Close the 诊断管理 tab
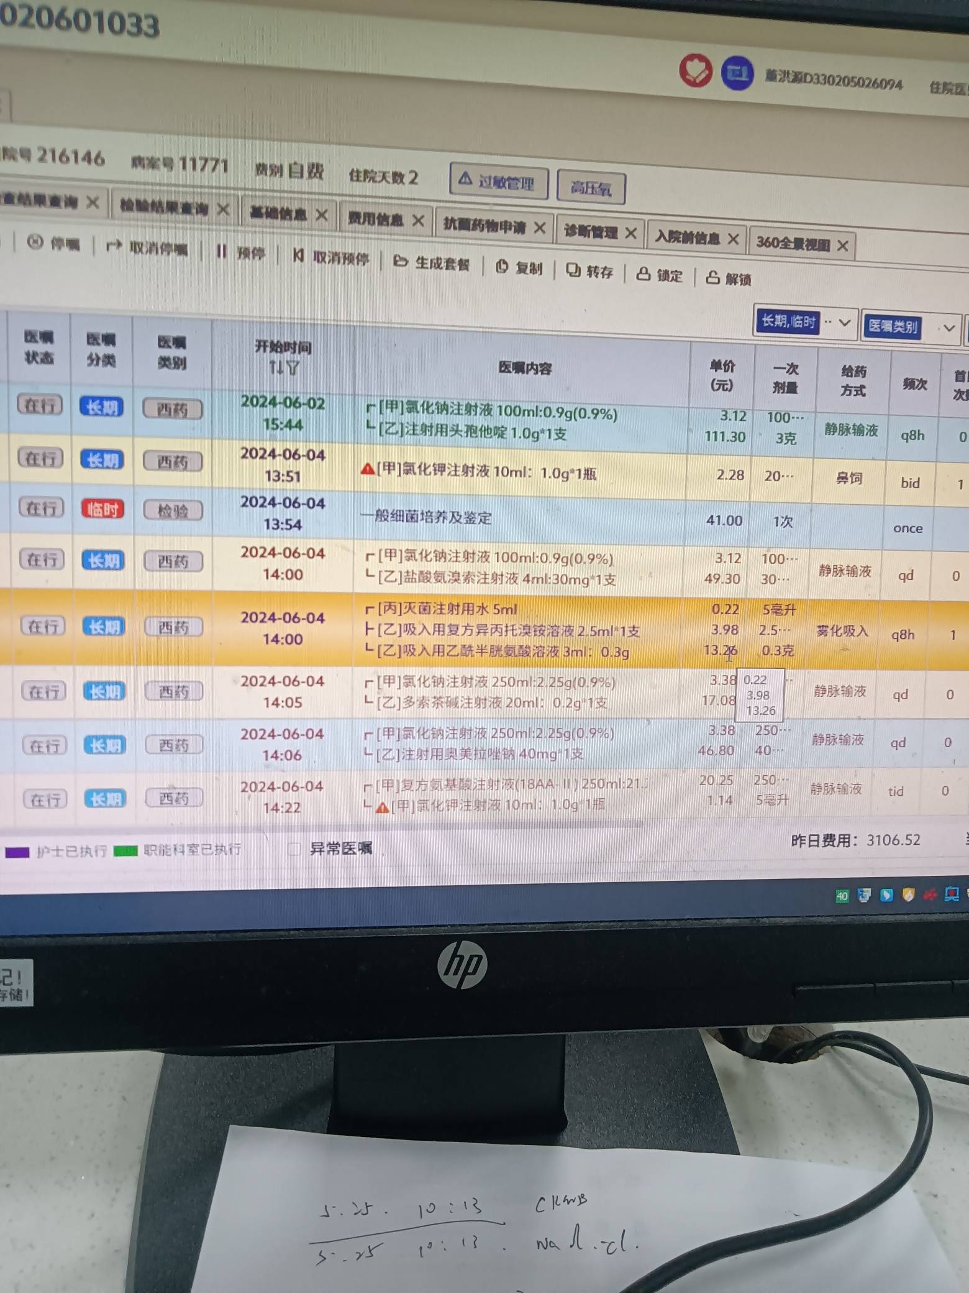The image size is (969, 1293). tap(630, 232)
